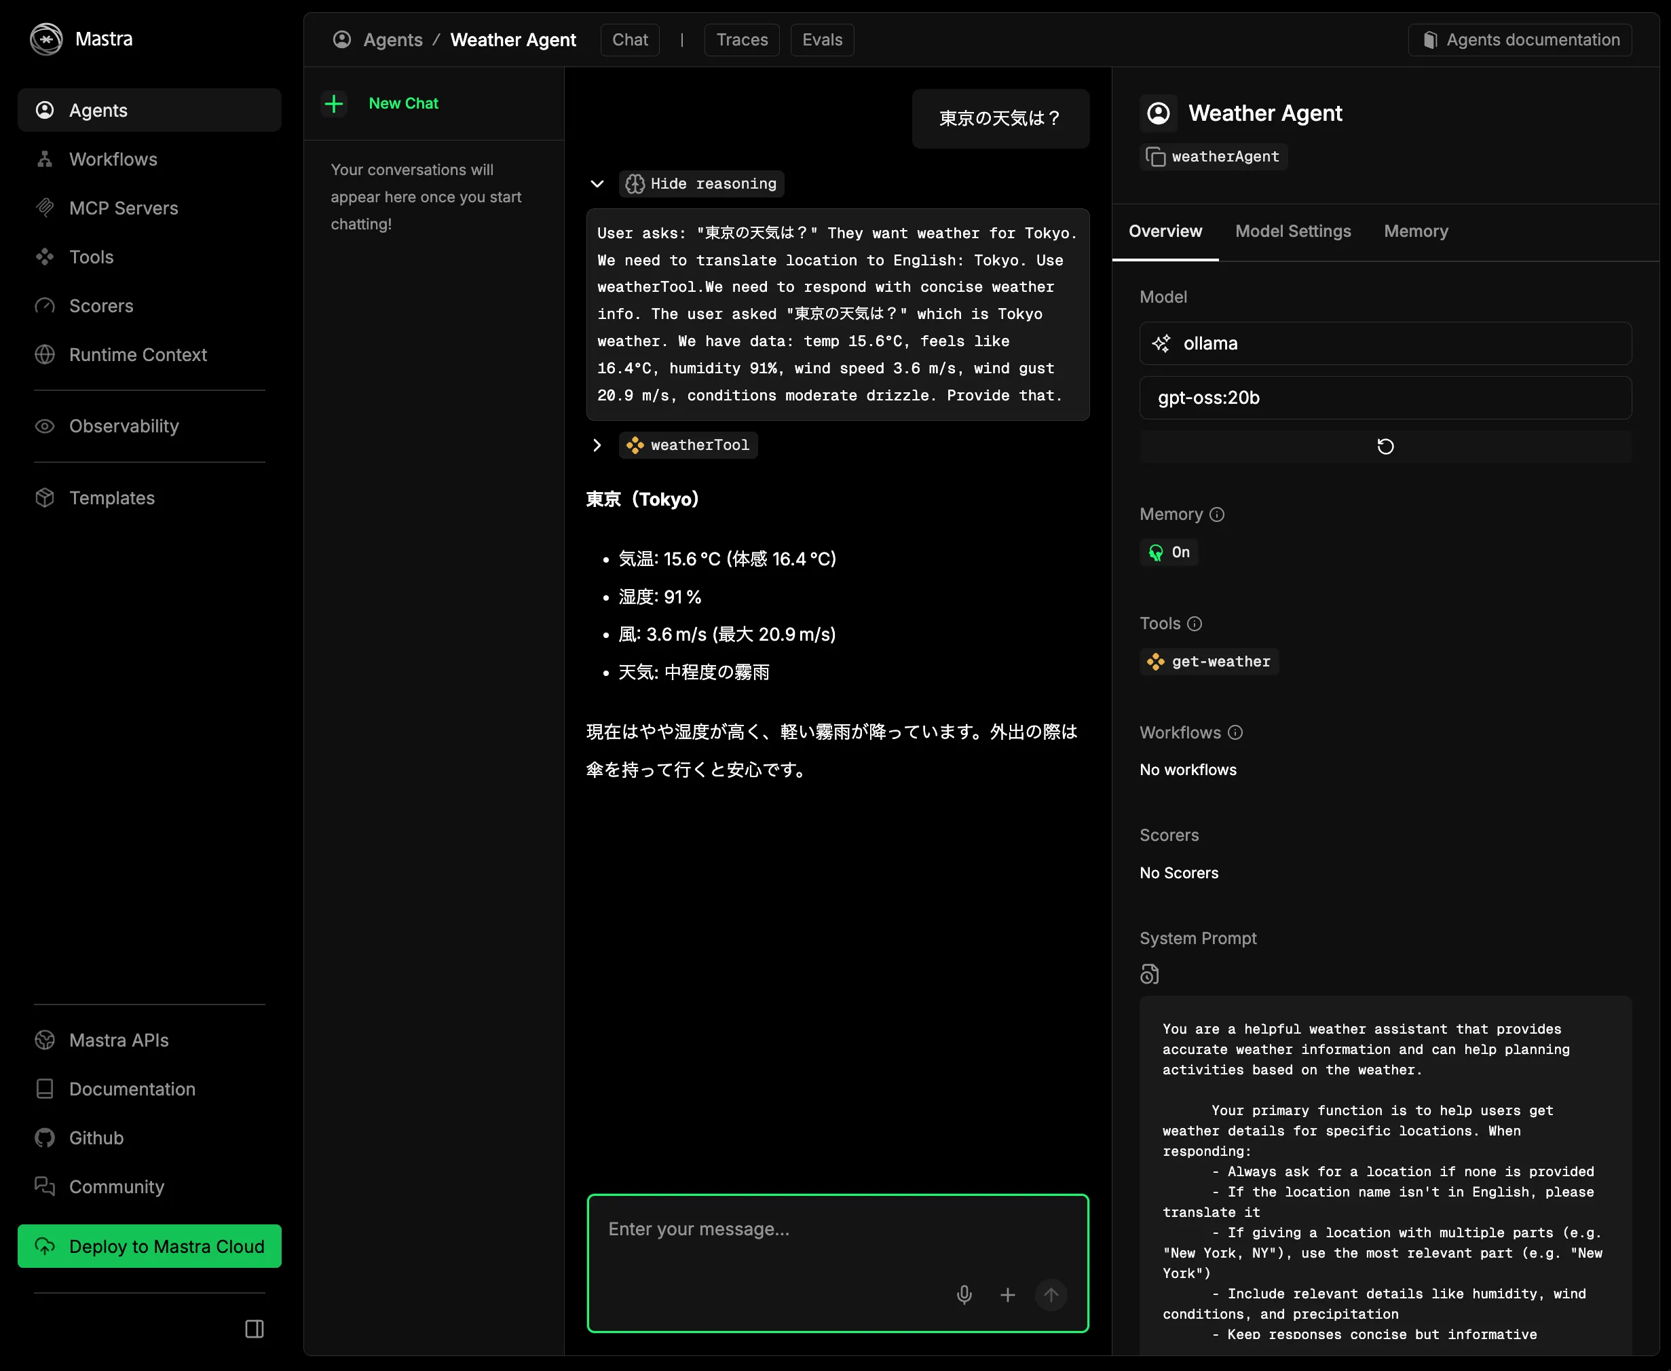
Task: Click the Enter your message field
Action: (837, 1231)
